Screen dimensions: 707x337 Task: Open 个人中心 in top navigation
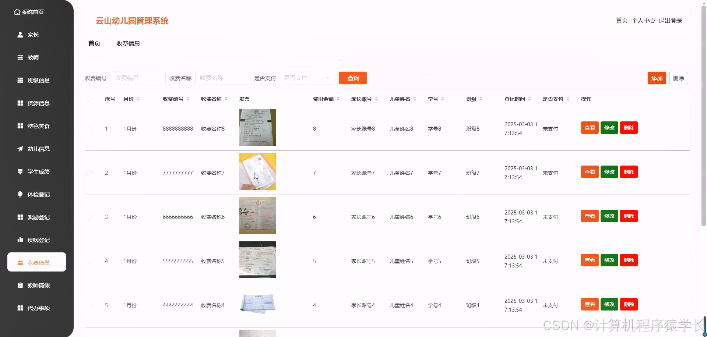click(x=643, y=21)
